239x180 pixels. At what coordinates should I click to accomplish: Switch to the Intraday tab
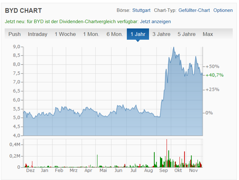point(37,34)
